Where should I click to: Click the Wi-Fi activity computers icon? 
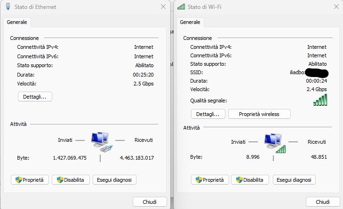tap(275, 143)
